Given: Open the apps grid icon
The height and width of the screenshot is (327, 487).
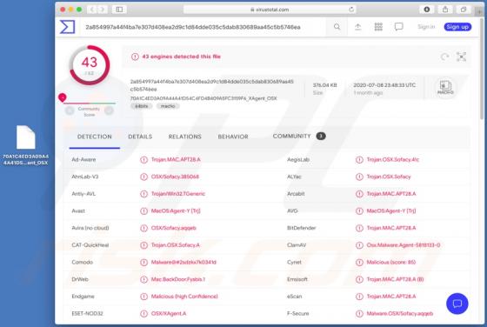Looking at the screenshot, I should pyautogui.click(x=378, y=27).
